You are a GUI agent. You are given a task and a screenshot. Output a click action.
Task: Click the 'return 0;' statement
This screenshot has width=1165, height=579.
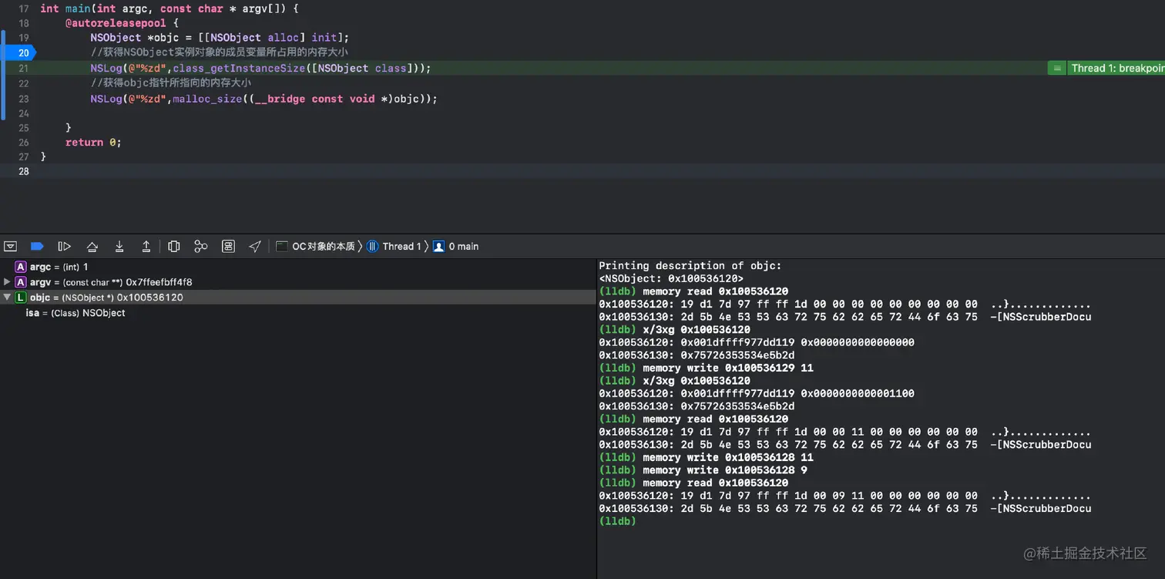point(93,143)
